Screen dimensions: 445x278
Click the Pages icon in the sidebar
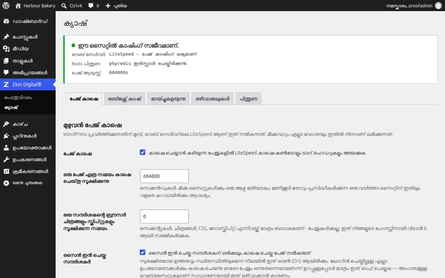6,61
